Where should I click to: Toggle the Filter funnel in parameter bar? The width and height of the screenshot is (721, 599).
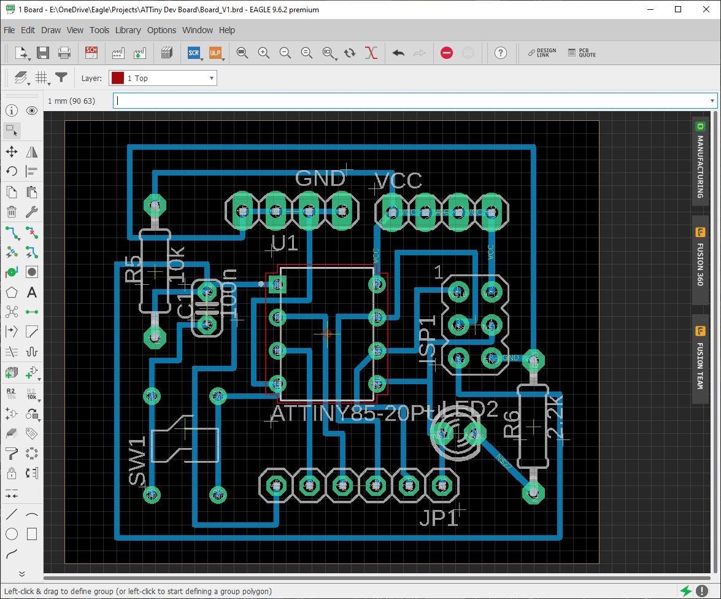click(x=61, y=78)
